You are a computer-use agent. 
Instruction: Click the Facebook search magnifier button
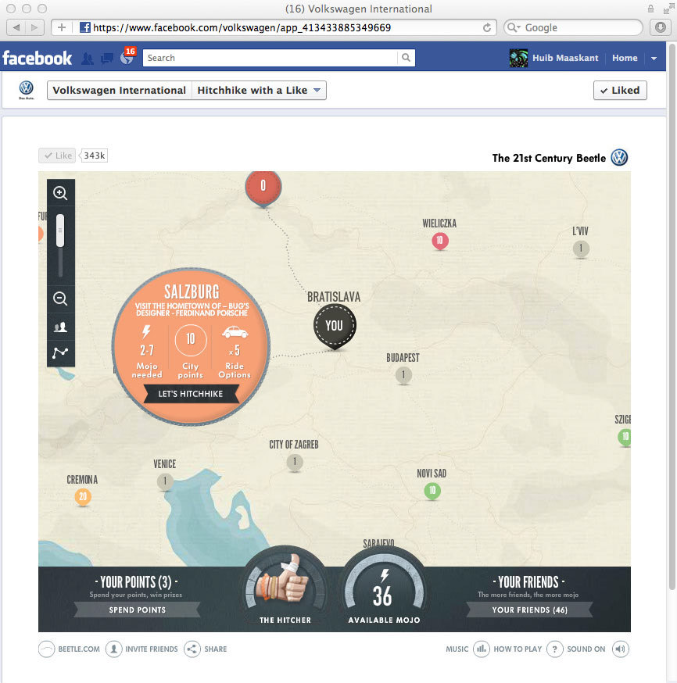(406, 58)
